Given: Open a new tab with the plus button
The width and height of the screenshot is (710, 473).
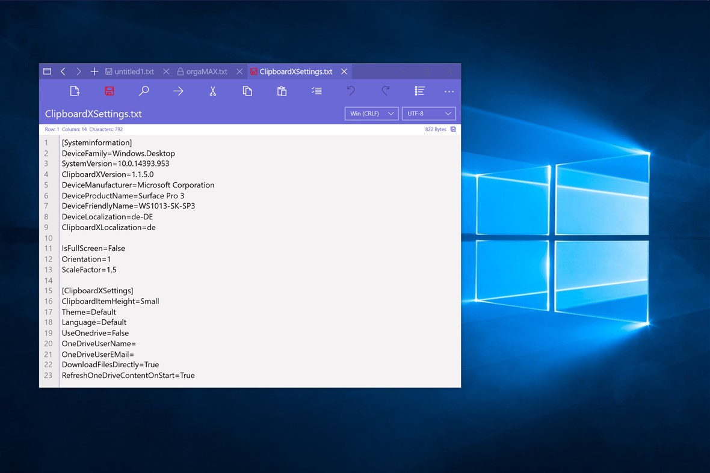Looking at the screenshot, I should pos(94,71).
